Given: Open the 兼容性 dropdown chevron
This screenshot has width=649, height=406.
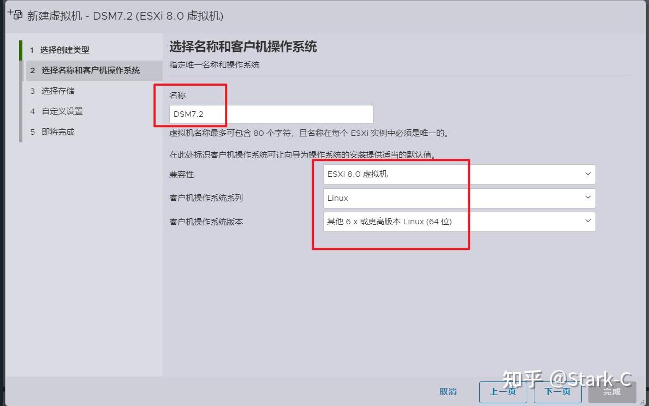Looking at the screenshot, I should pos(588,174).
